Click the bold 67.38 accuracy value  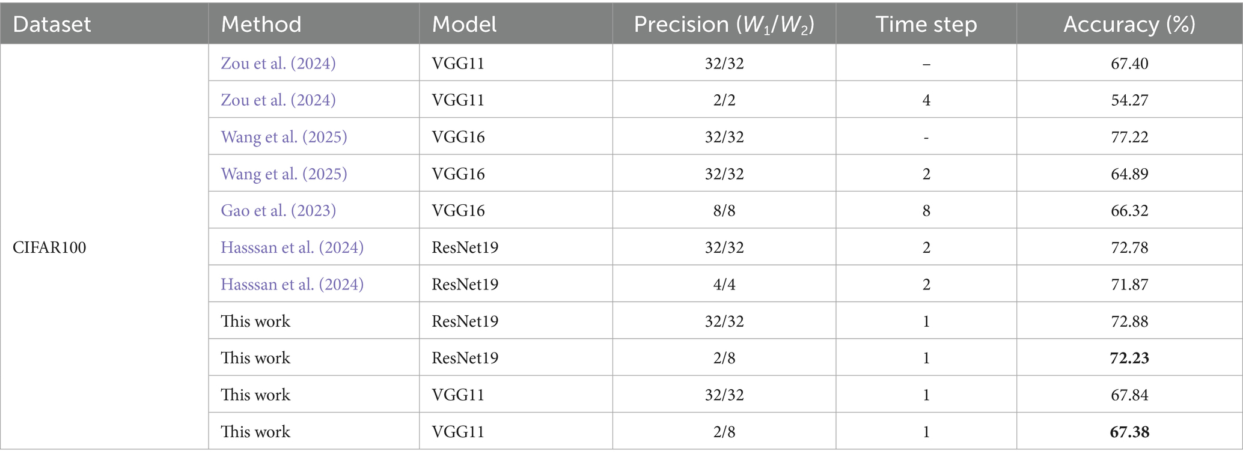1129,431
